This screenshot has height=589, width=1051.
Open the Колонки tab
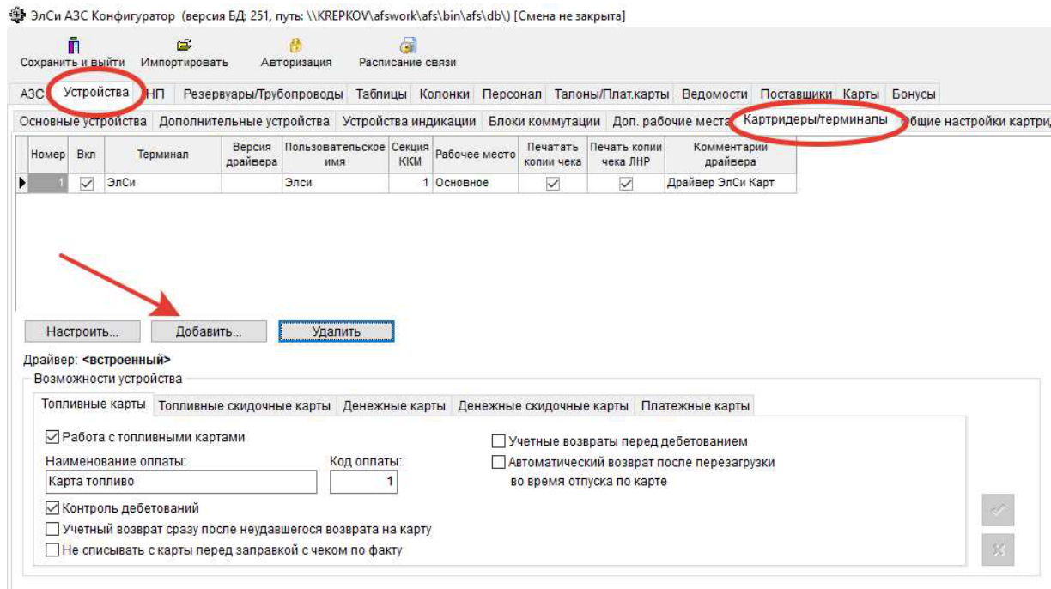pos(444,94)
